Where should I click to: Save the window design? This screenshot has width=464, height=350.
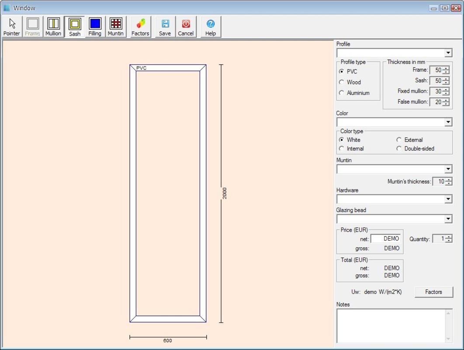coord(165,27)
